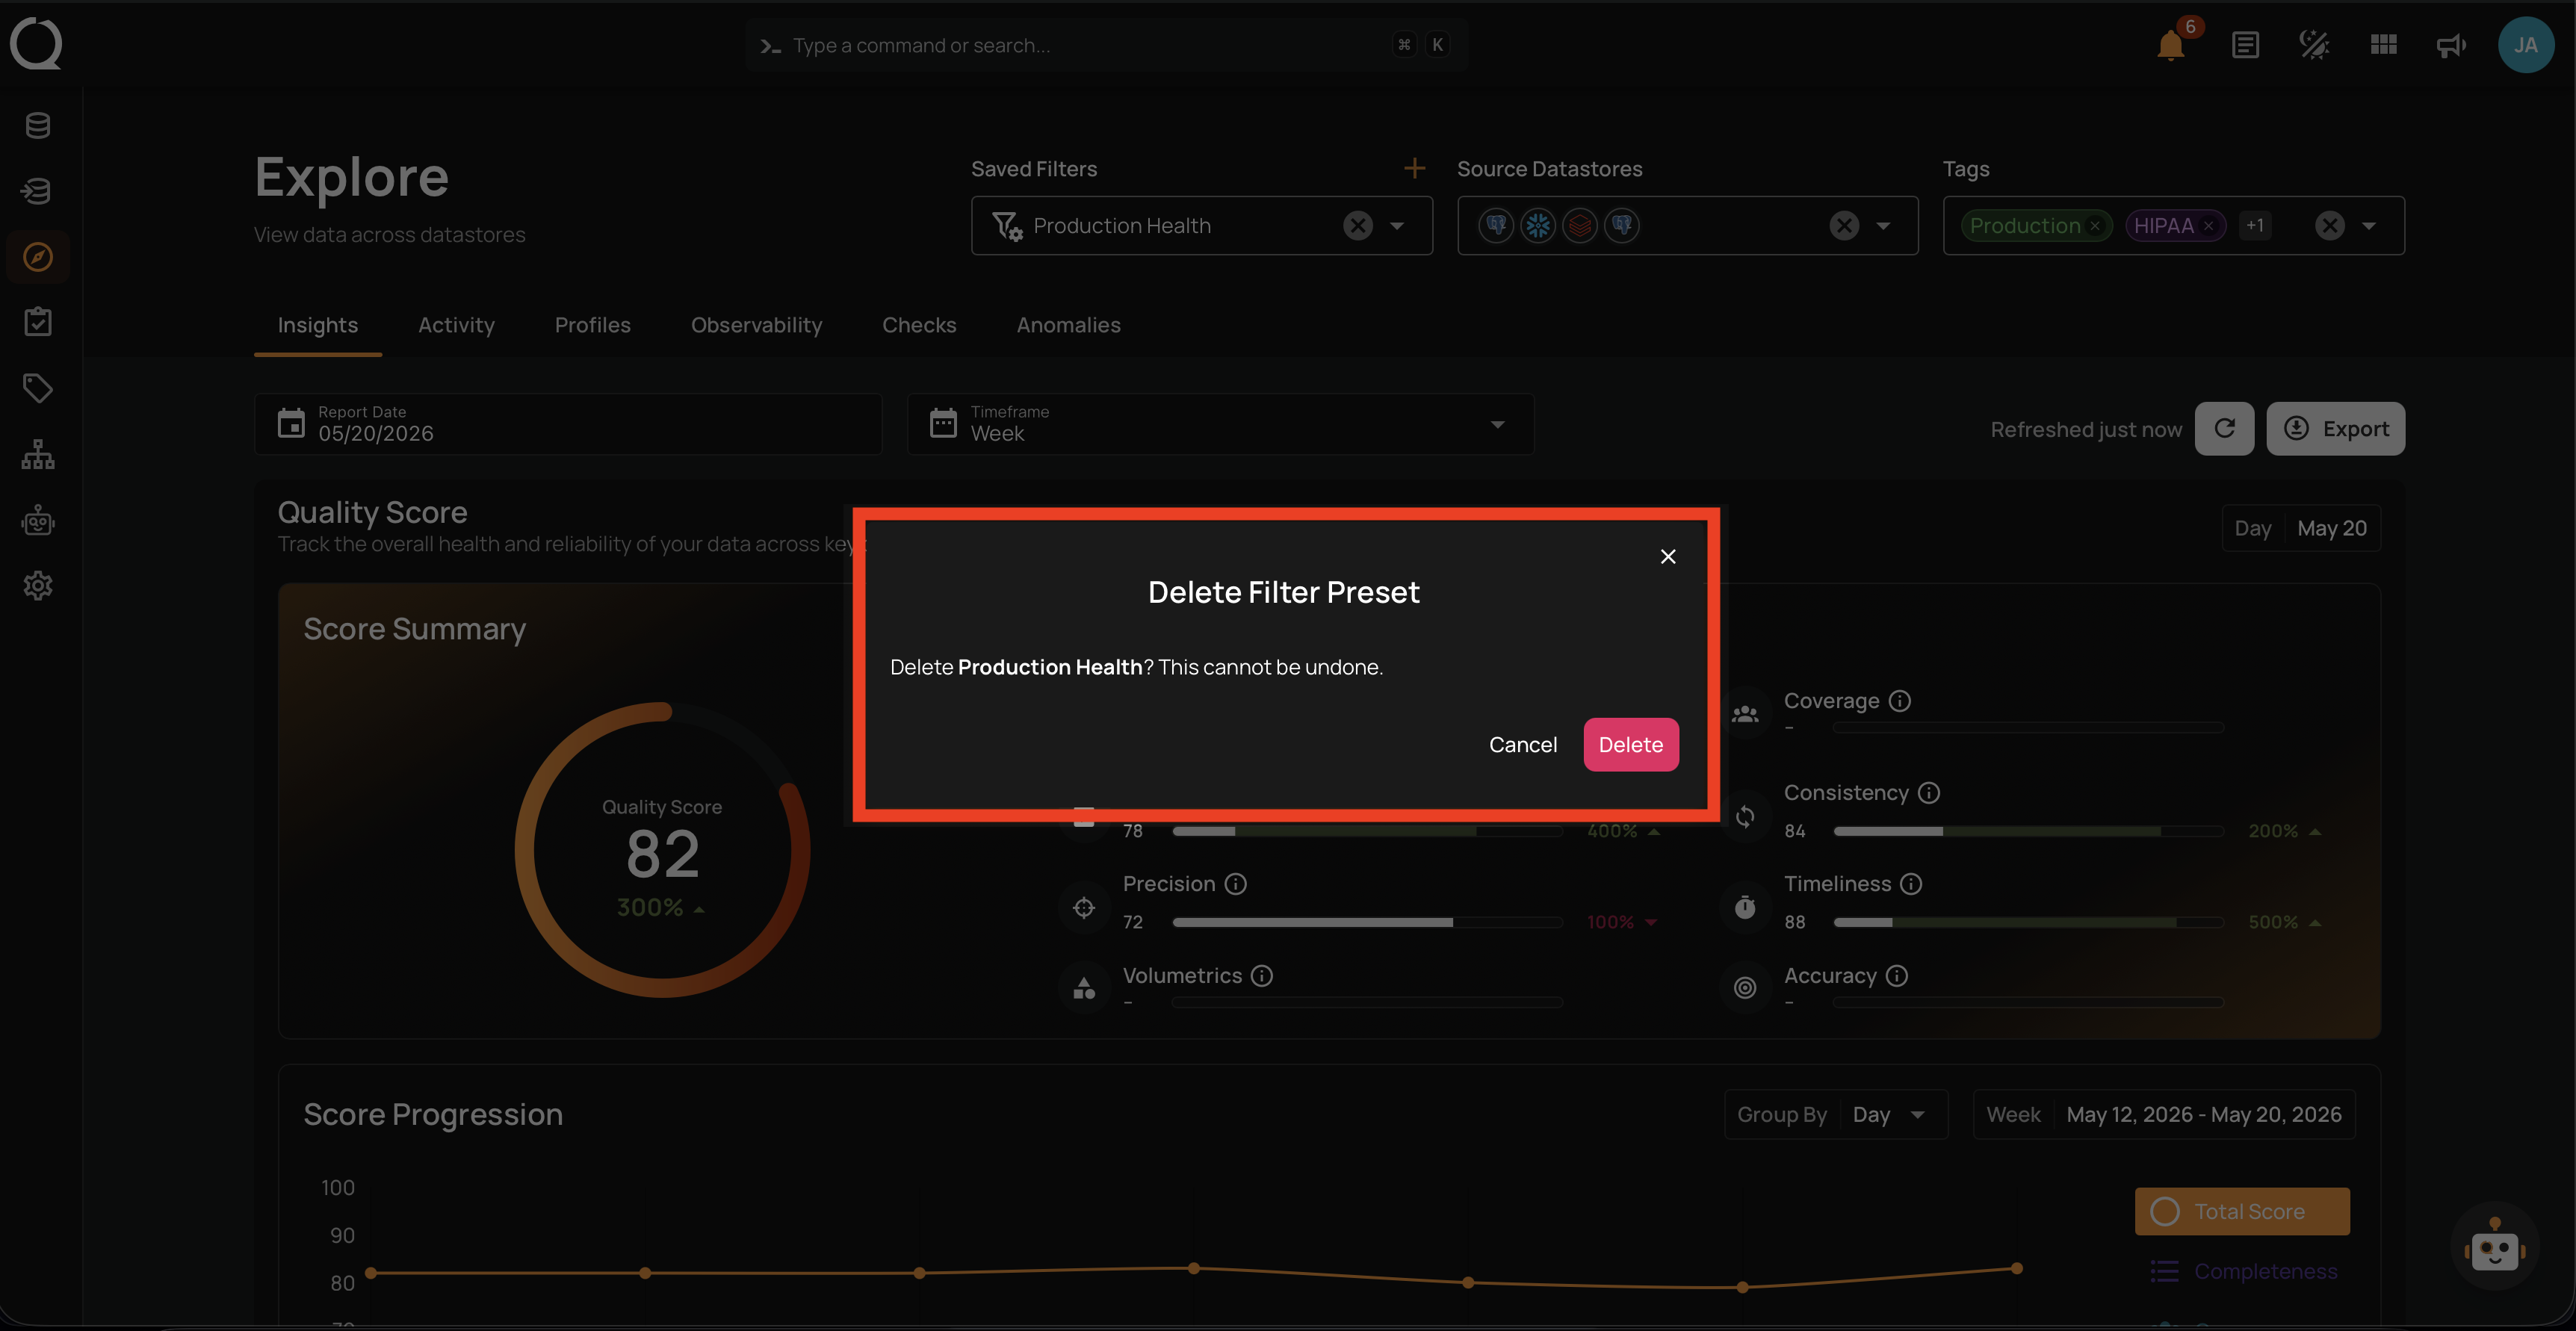Open the Report Date field
This screenshot has height=1331, width=2576.
coord(568,424)
